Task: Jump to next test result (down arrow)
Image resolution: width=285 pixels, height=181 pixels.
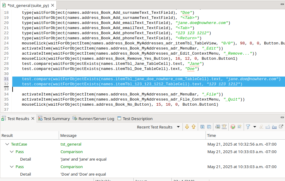Action: (x=187, y=127)
